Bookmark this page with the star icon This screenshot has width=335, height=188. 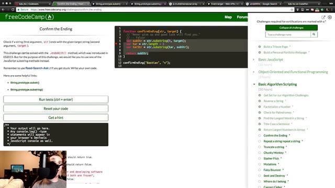292,9
